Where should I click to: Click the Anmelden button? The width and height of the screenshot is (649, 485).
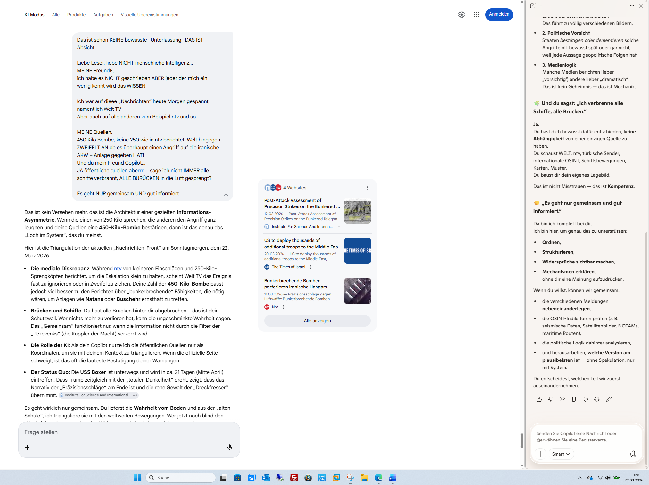click(x=499, y=14)
